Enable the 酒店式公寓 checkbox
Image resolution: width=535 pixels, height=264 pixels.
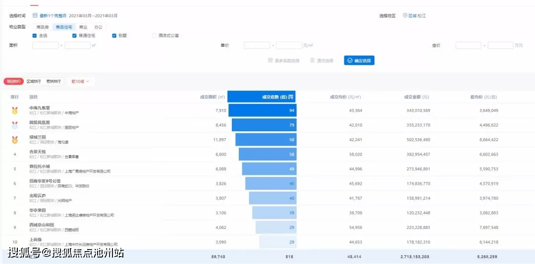click(x=154, y=36)
